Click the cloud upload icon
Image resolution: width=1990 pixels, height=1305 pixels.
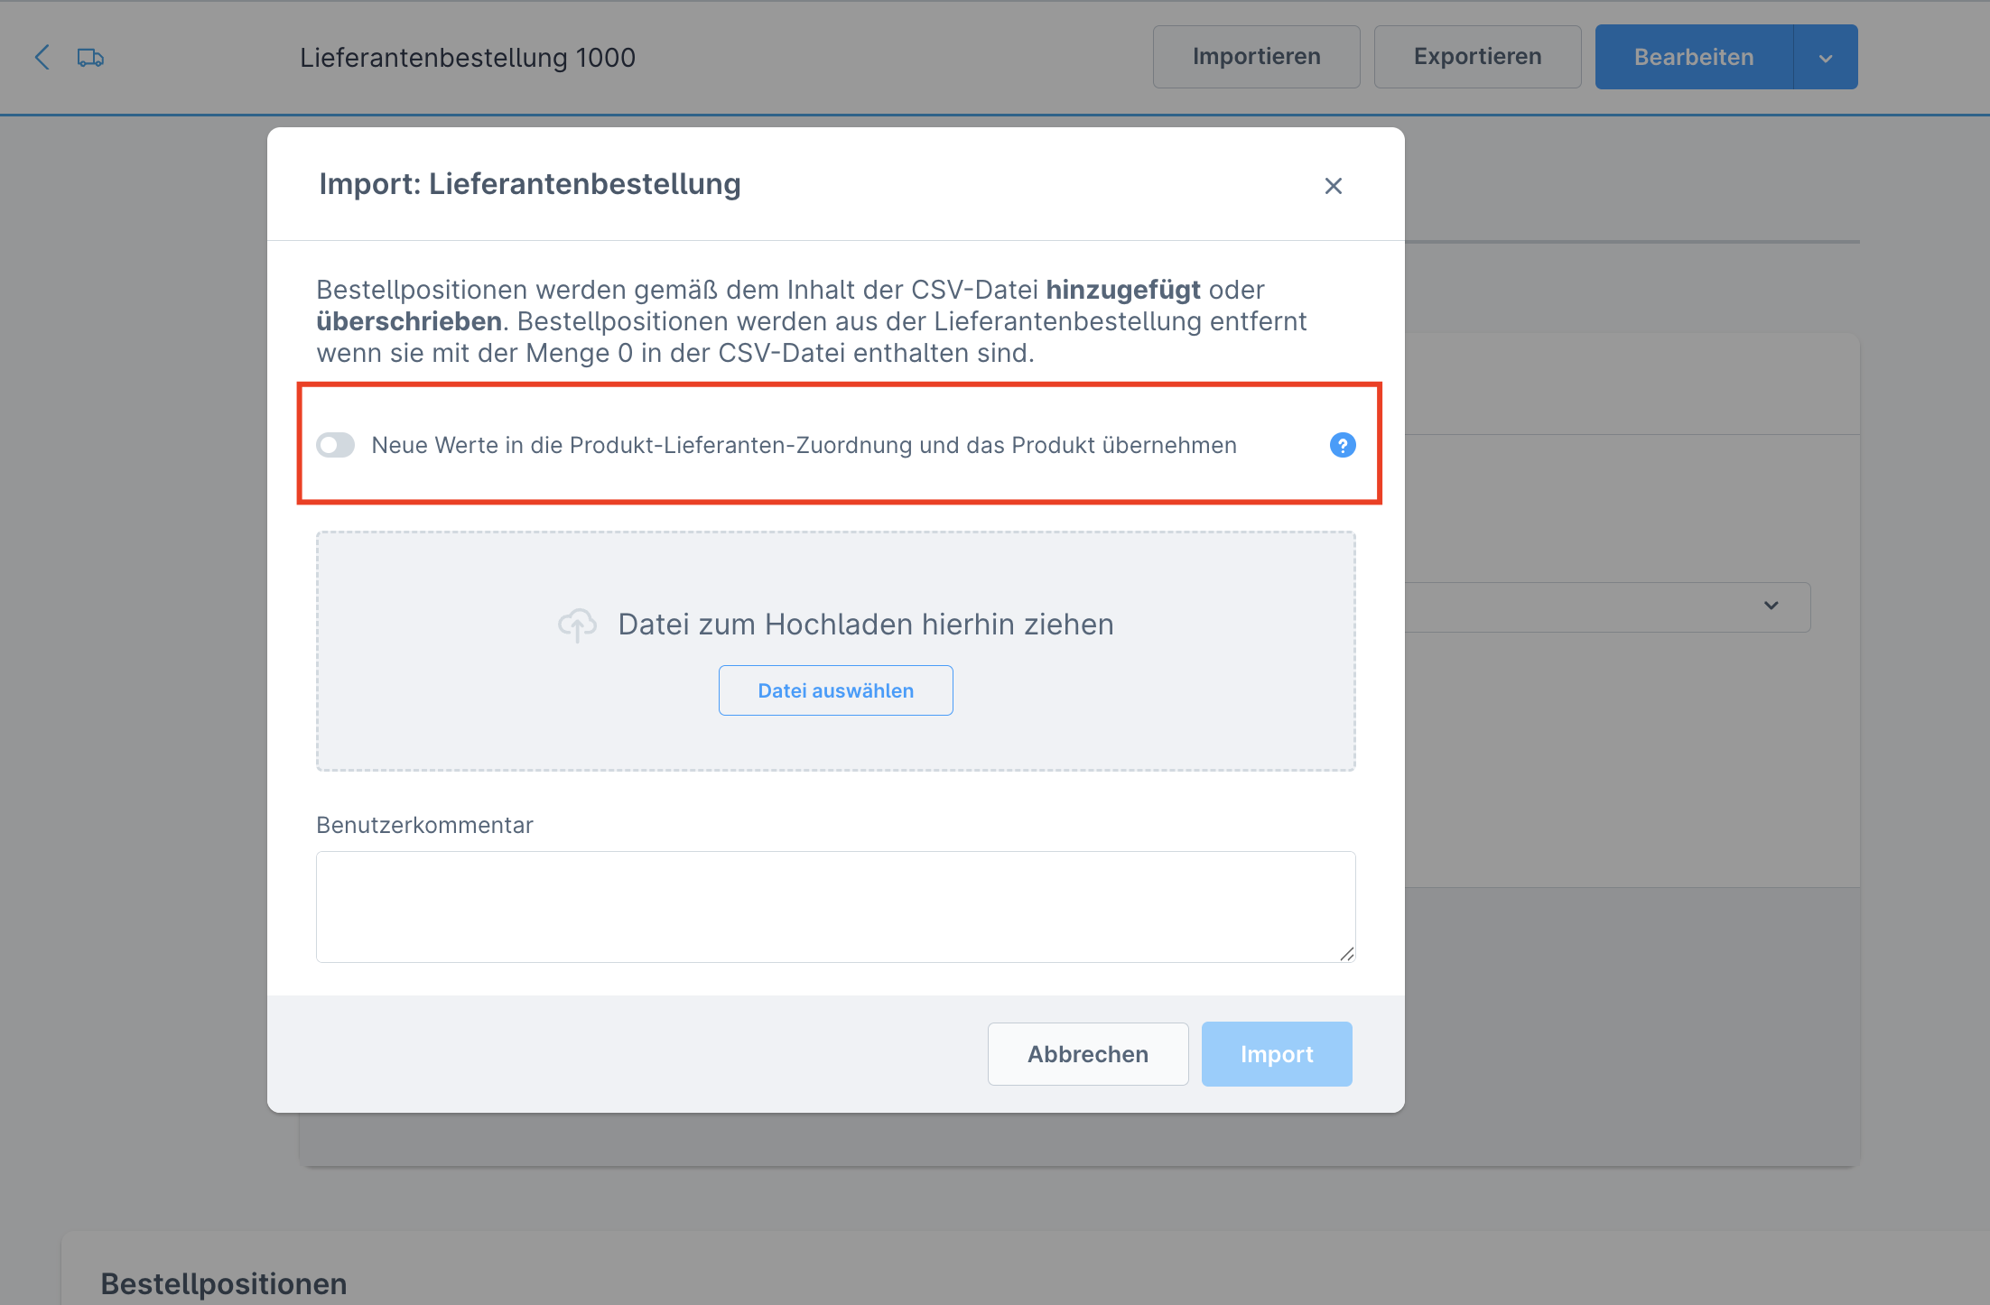(577, 625)
